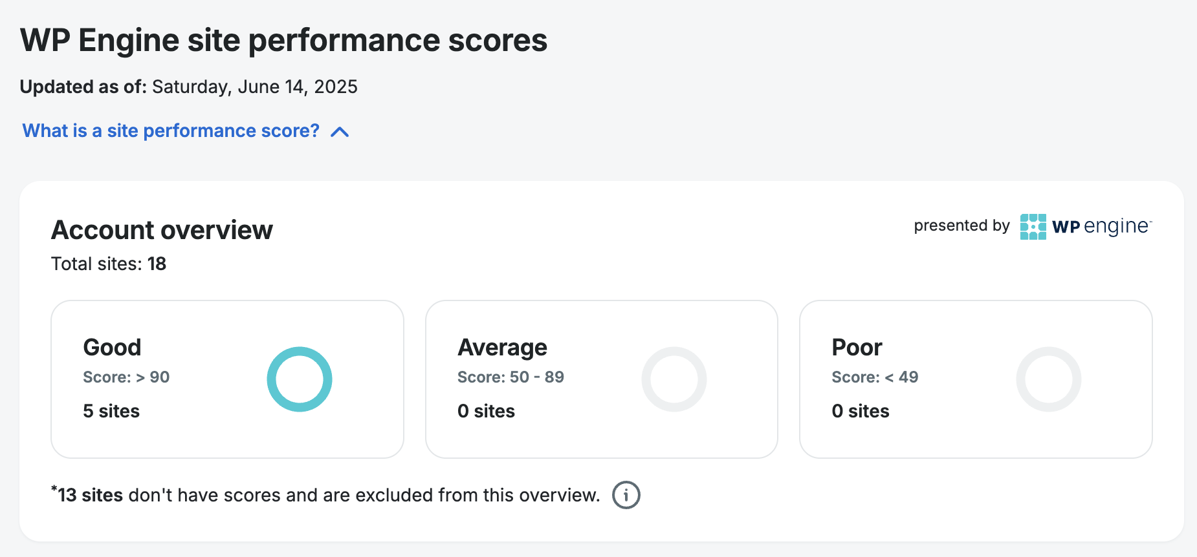Click the WP engine wordmark text
The width and height of the screenshot is (1197, 557).
[1101, 227]
